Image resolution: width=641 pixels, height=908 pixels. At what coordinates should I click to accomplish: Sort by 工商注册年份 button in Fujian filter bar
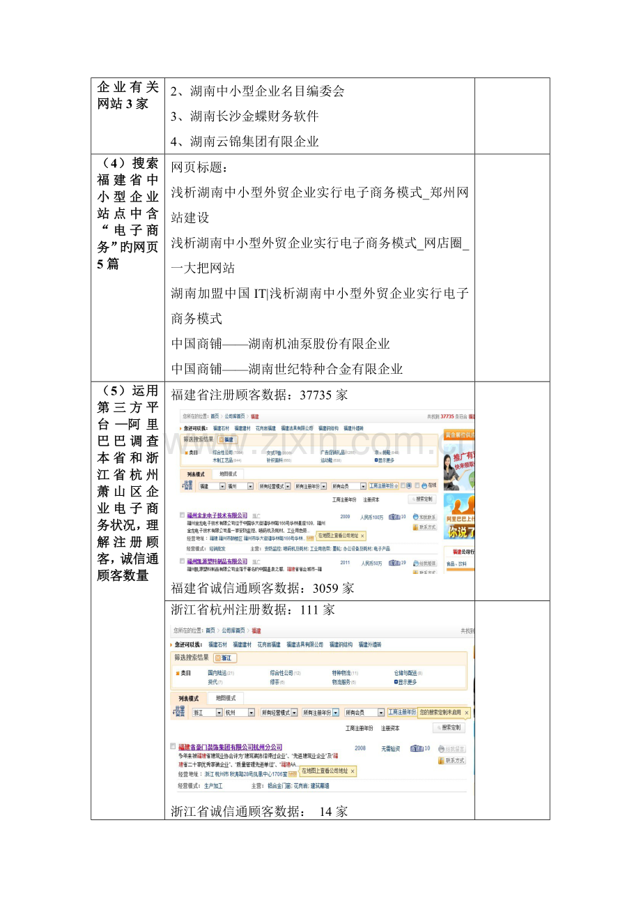[384, 485]
